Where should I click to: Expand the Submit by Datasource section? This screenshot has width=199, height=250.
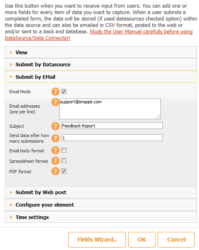click(101, 64)
